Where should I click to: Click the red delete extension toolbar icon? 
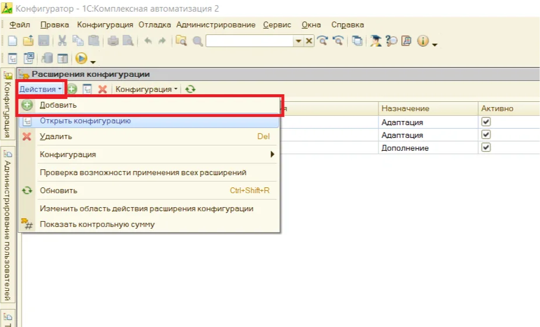point(103,89)
